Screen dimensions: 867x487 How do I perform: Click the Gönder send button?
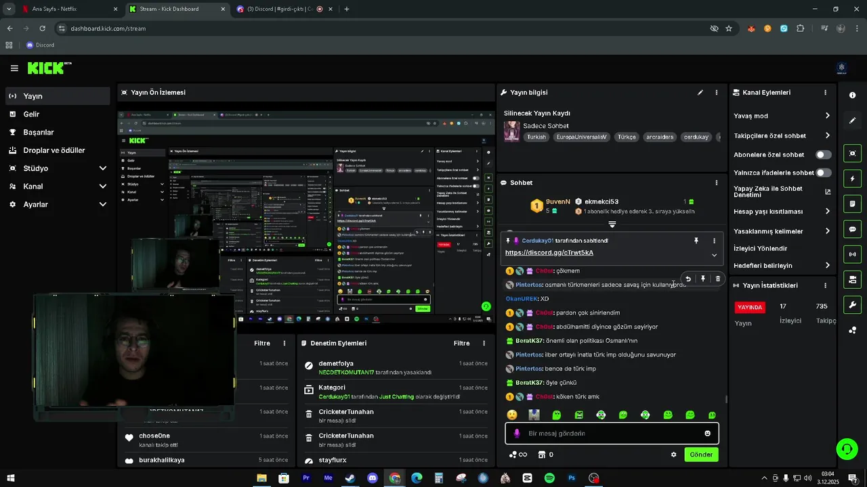pos(701,455)
